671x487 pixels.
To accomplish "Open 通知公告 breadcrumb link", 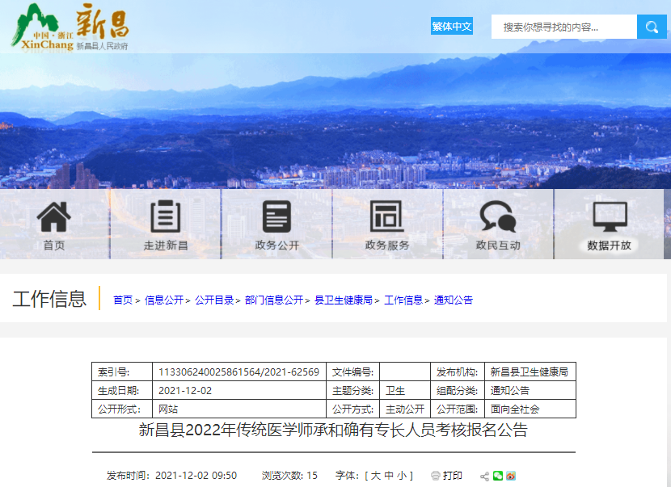I will (454, 300).
